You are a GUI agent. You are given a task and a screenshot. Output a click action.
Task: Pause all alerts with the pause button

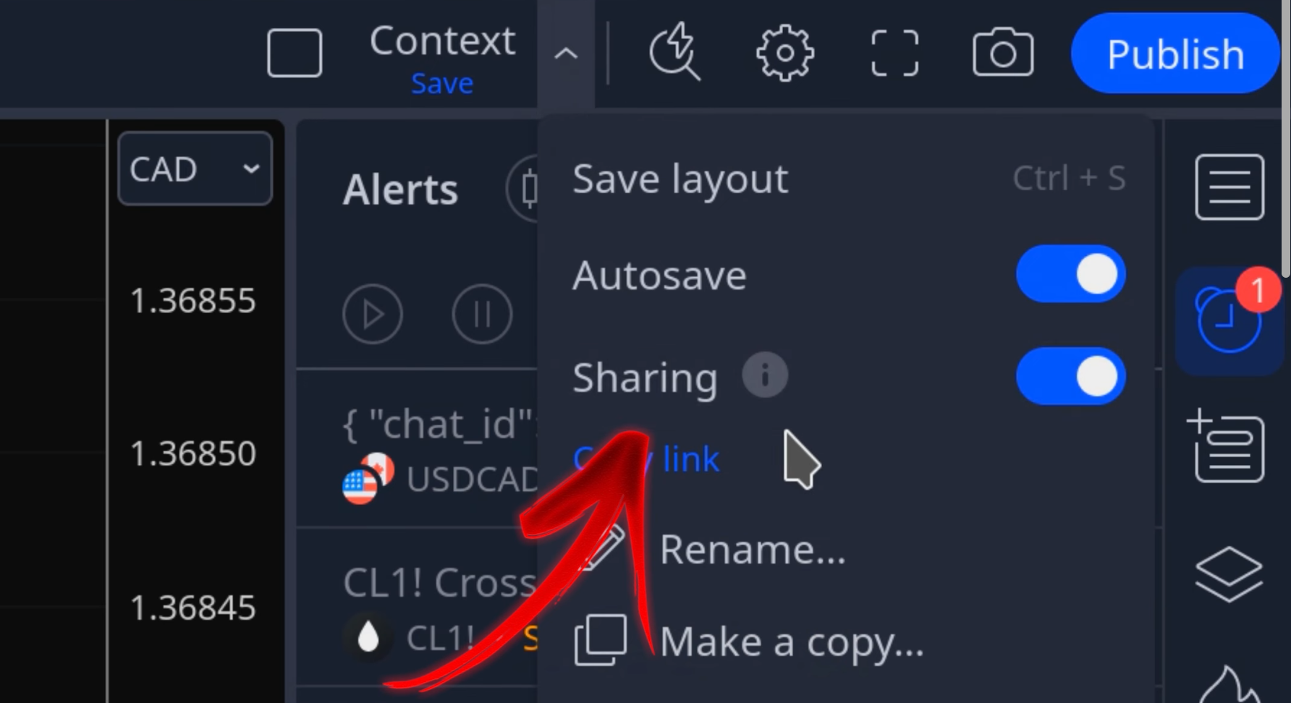[482, 314]
